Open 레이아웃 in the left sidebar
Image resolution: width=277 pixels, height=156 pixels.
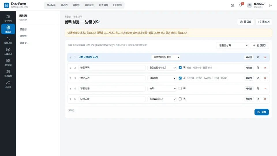point(8,62)
